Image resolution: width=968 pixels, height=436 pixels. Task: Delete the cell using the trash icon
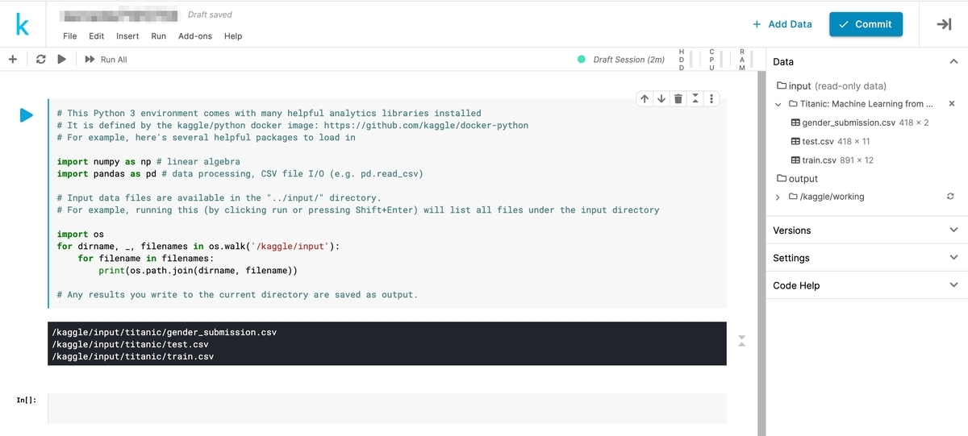[678, 98]
